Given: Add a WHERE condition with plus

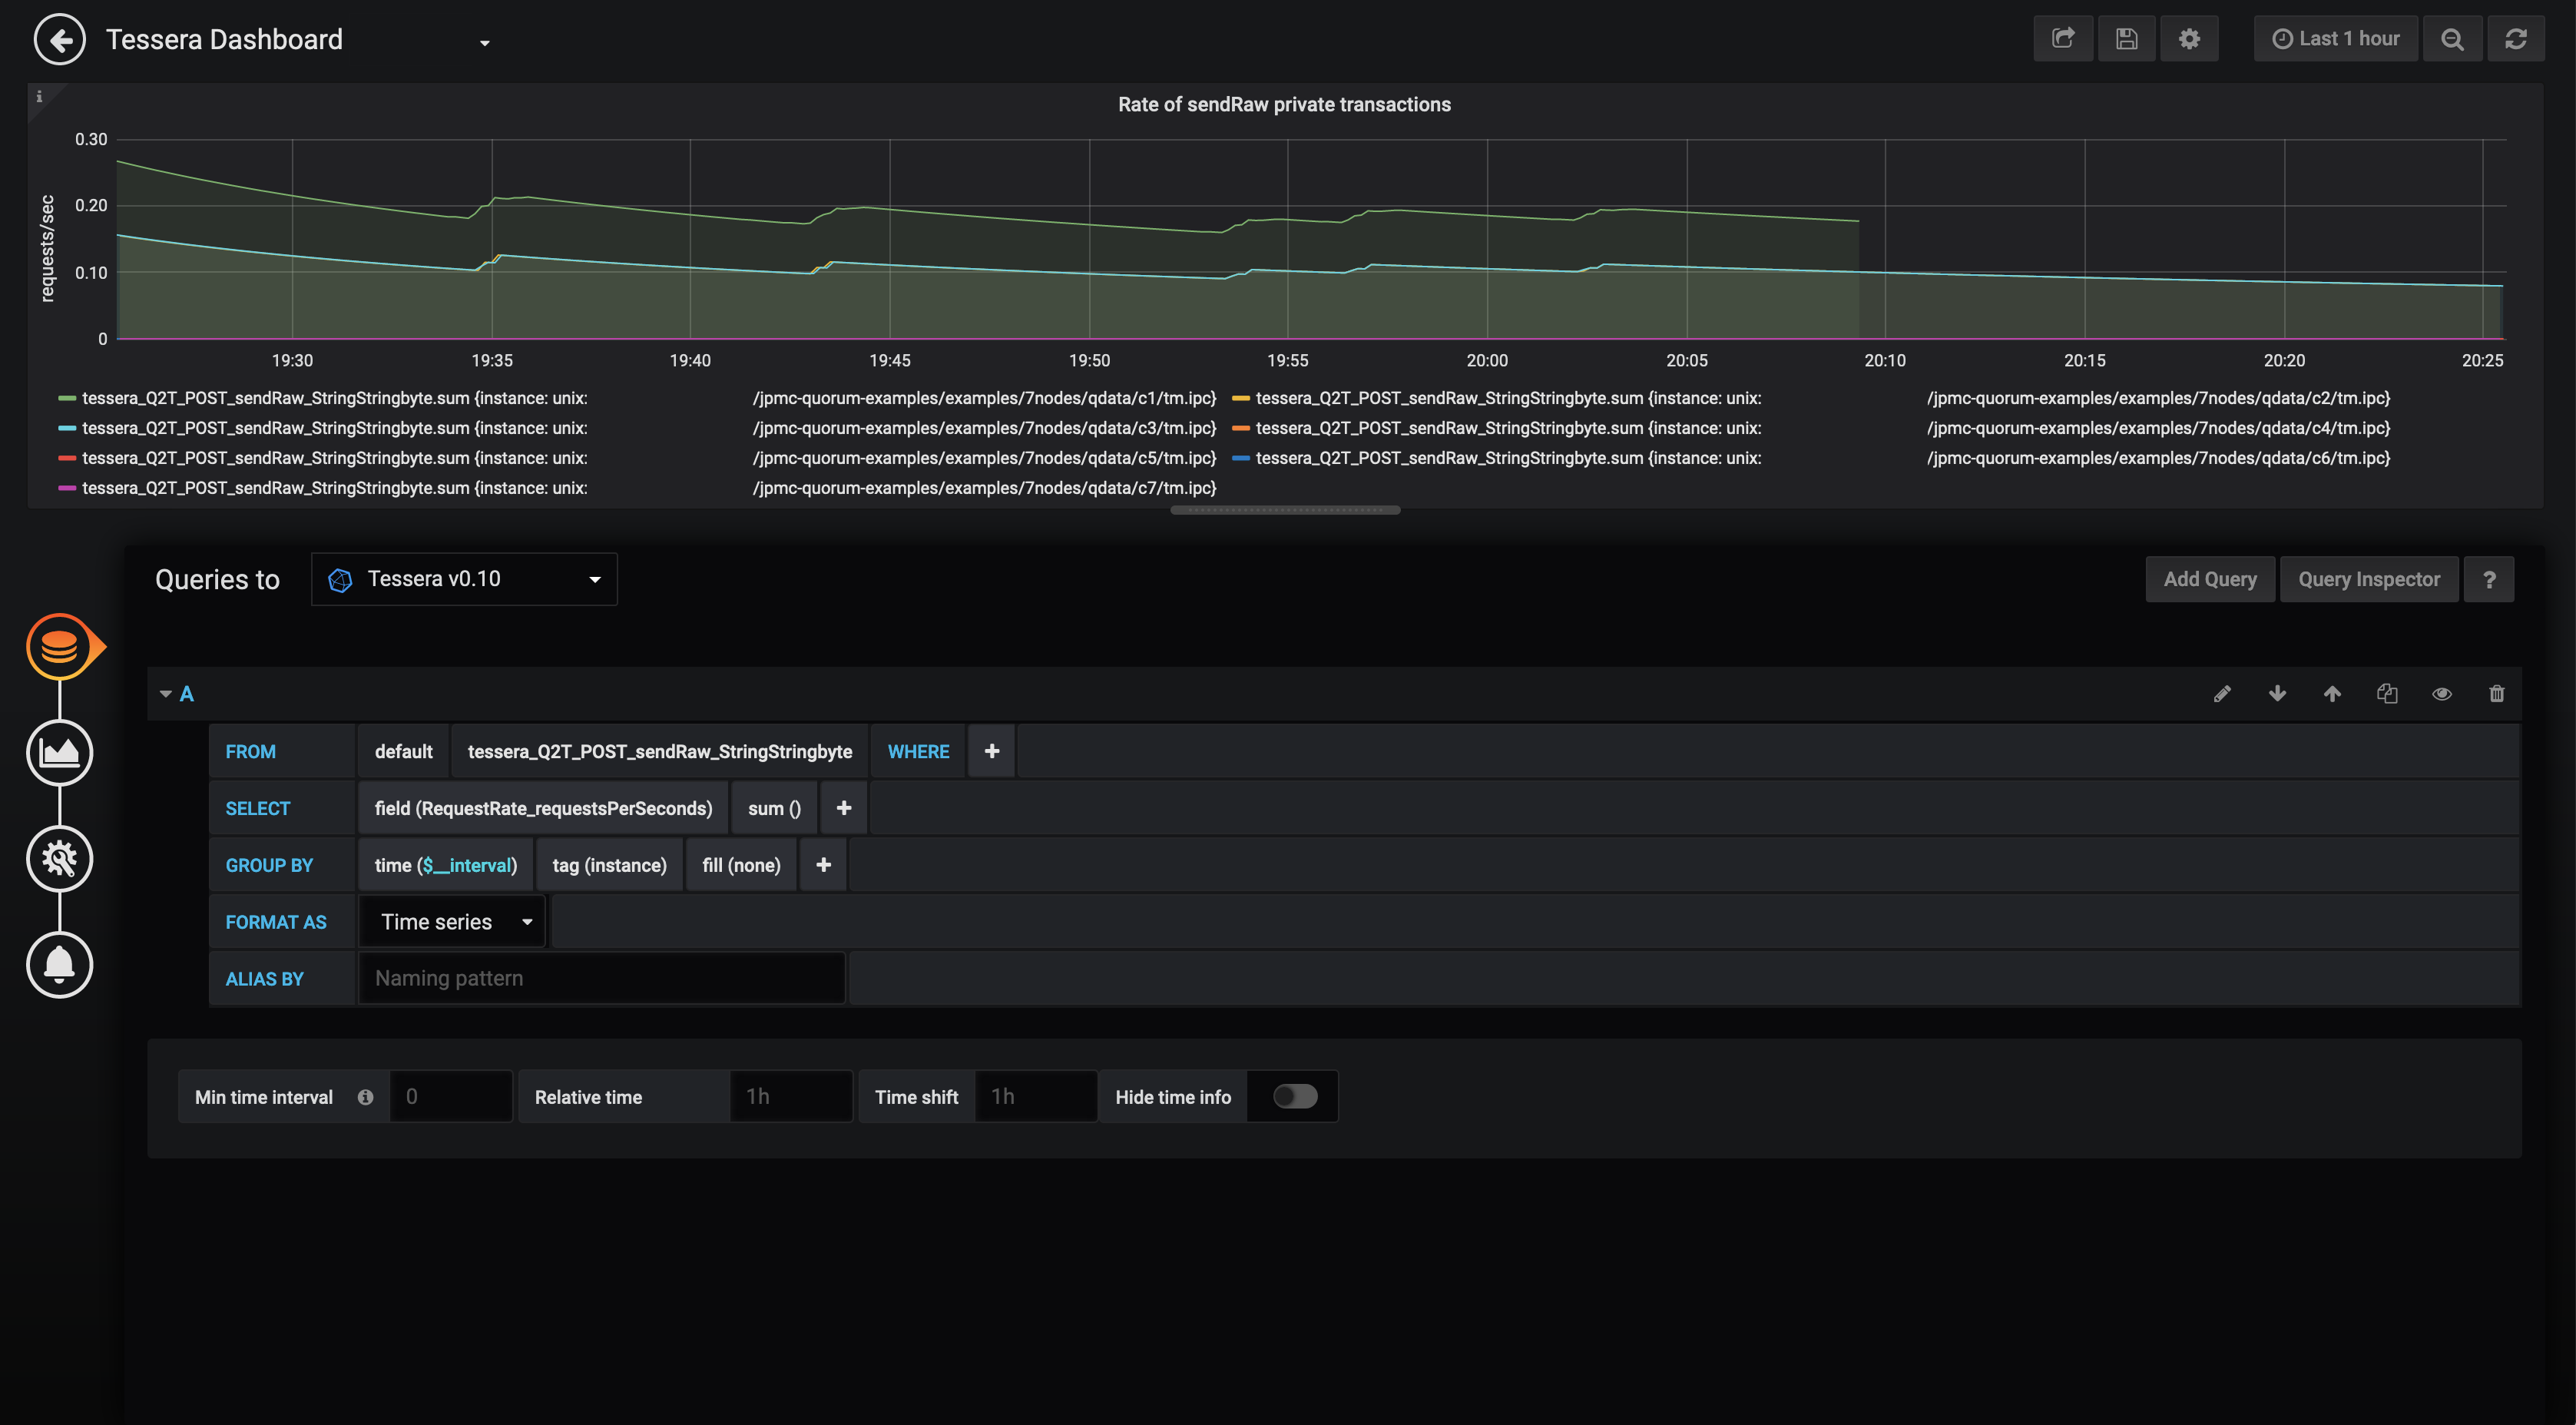Looking at the screenshot, I should 991,751.
